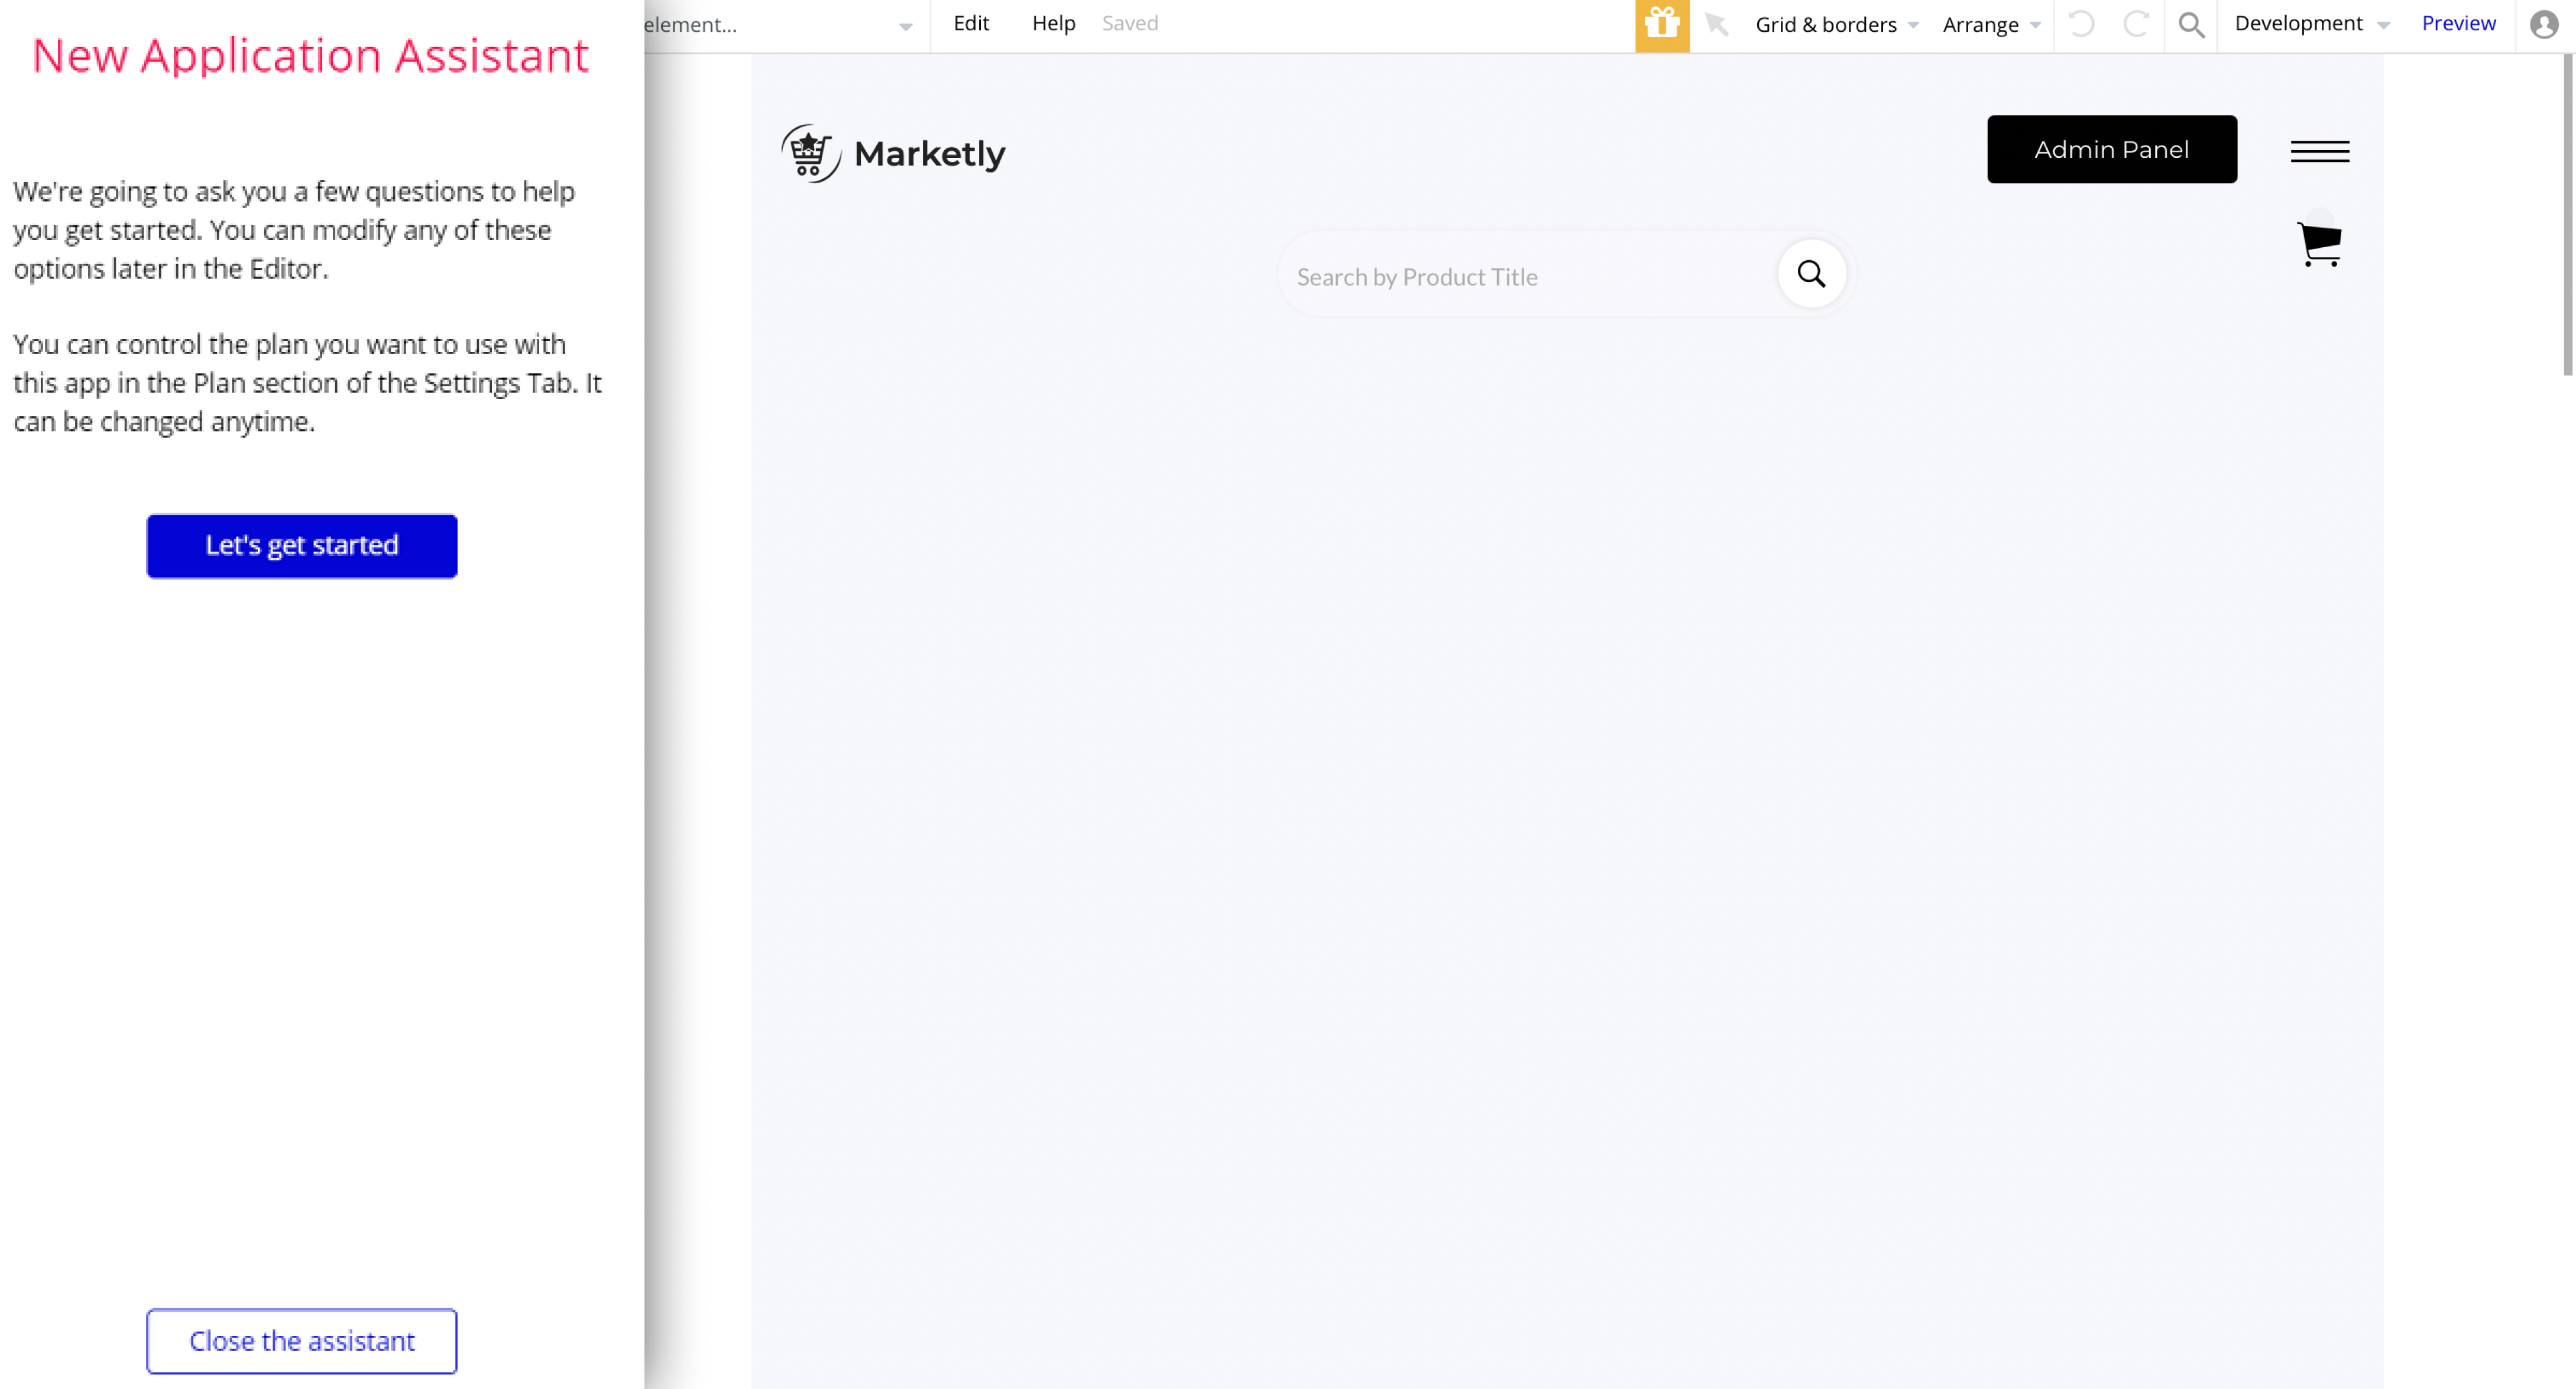
Task: Open the Edit menu
Action: click(x=970, y=23)
